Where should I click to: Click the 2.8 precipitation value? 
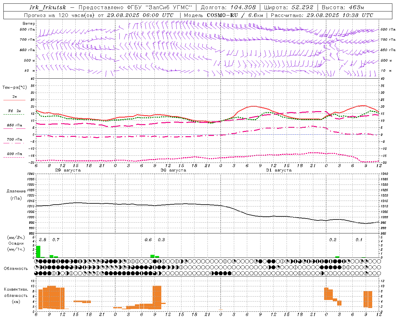click(x=42, y=240)
